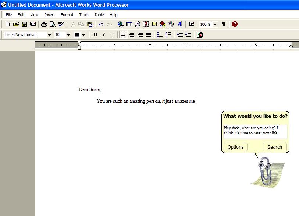Click the Options button in assistant balloon
The height and width of the screenshot is (216, 299).
coord(235,147)
